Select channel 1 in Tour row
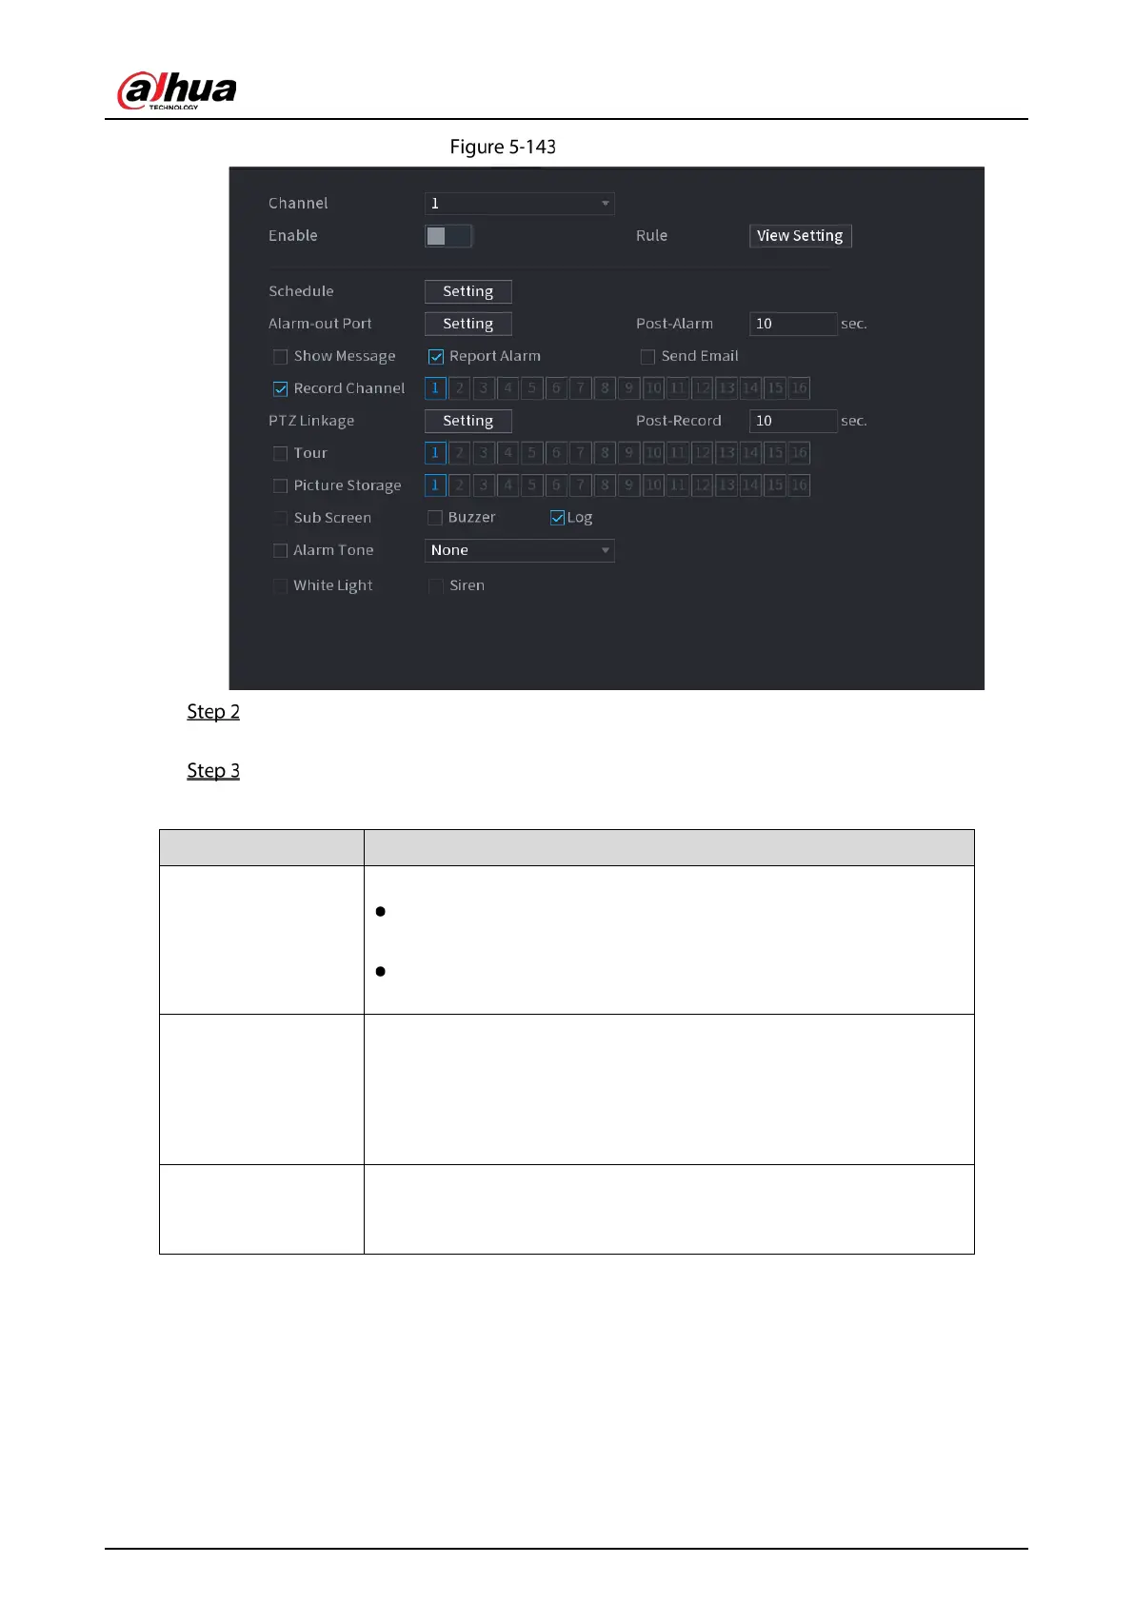Viewport: 1134px width, 1603px height. pyautogui.click(x=435, y=453)
